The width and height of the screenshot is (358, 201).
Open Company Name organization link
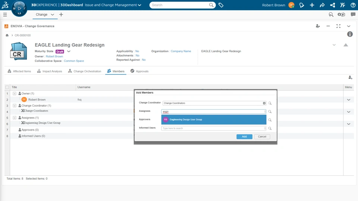pyautogui.click(x=181, y=51)
